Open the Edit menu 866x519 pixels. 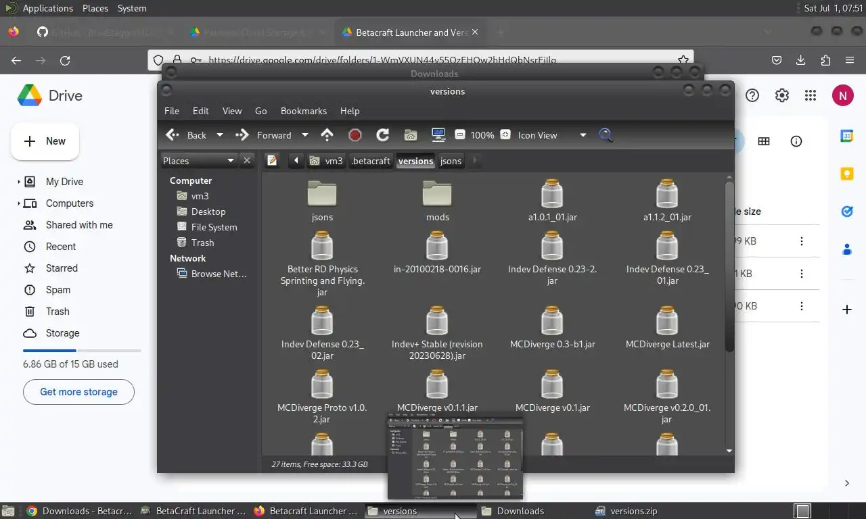coord(201,111)
